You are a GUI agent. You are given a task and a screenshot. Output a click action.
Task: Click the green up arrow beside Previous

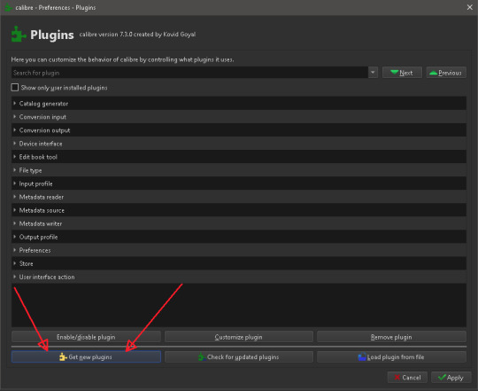pos(433,73)
